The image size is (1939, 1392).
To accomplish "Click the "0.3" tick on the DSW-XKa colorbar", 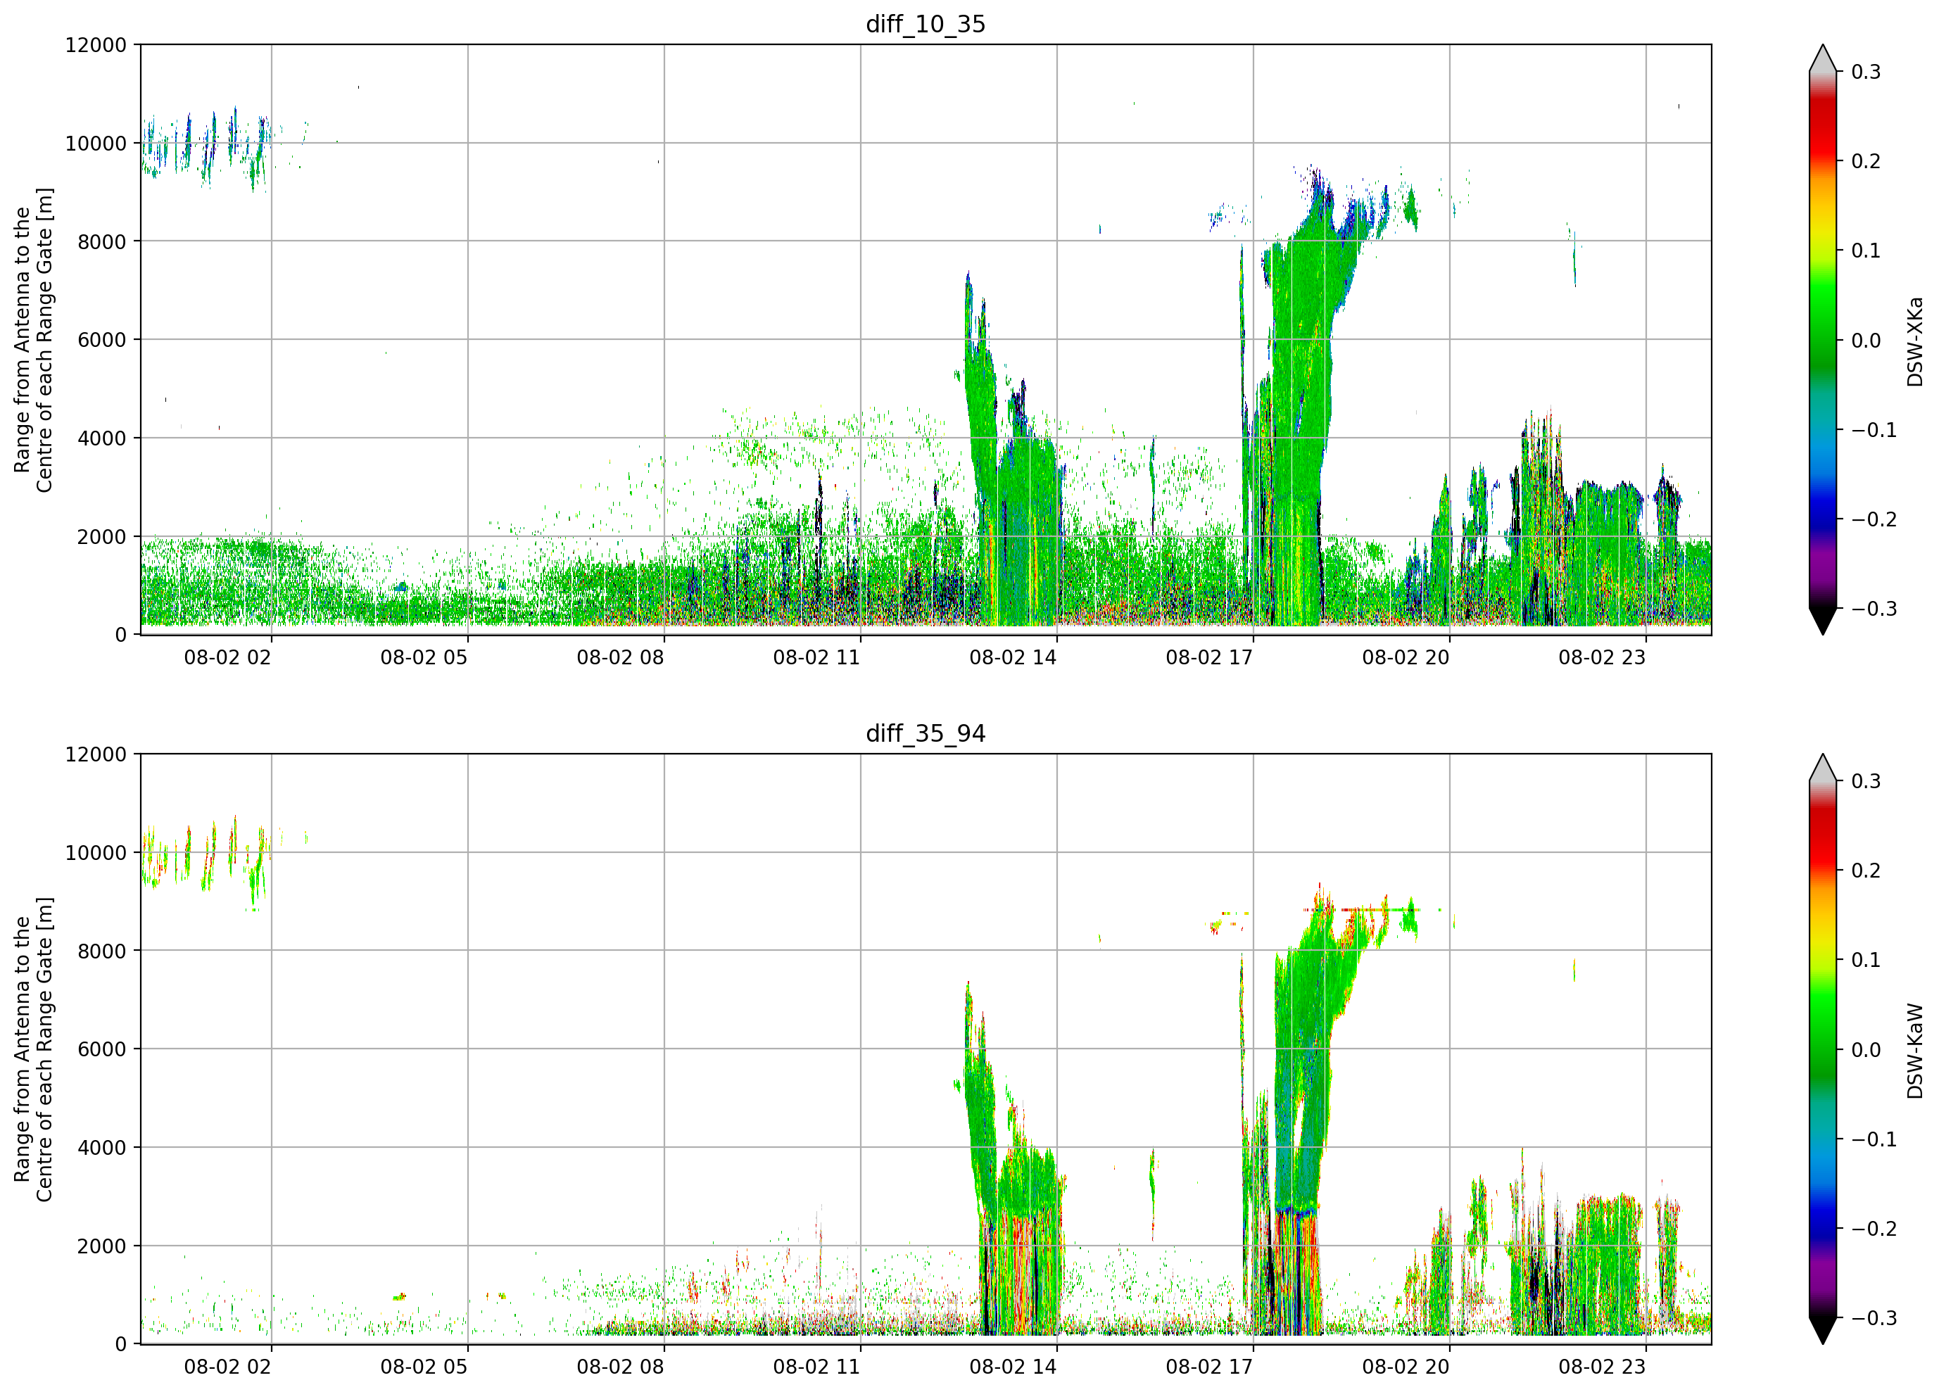I will tap(1866, 72).
